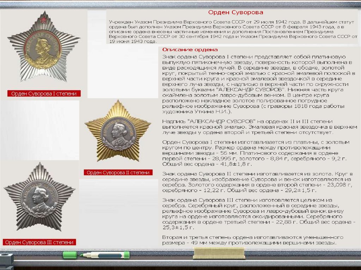Click the Order of Suvorov I class medal image
The height and width of the screenshot is (270, 361).
coord(44,47)
